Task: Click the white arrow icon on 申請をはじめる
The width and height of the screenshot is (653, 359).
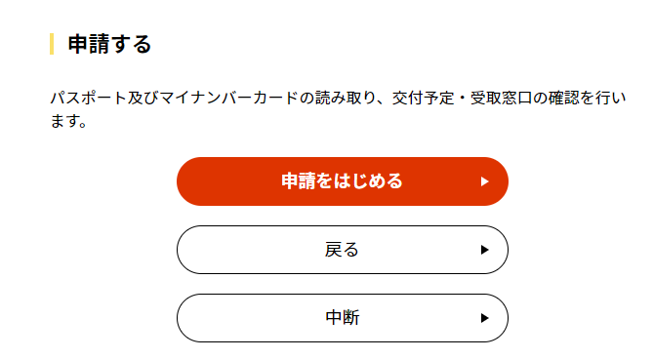Action: click(x=484, y=181)
